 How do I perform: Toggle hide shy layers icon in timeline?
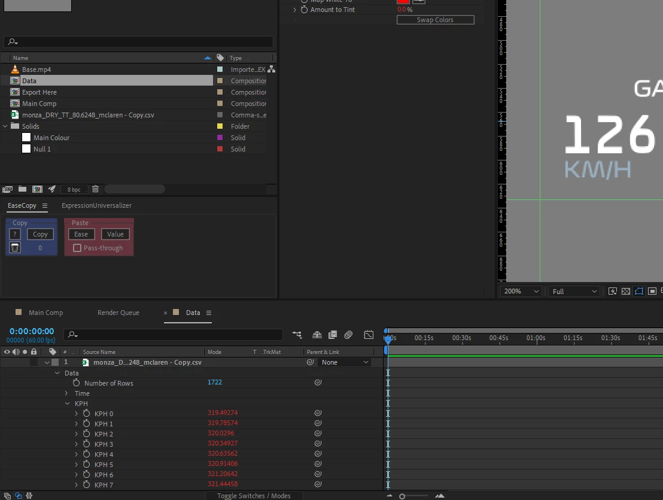tap(317, 335)
